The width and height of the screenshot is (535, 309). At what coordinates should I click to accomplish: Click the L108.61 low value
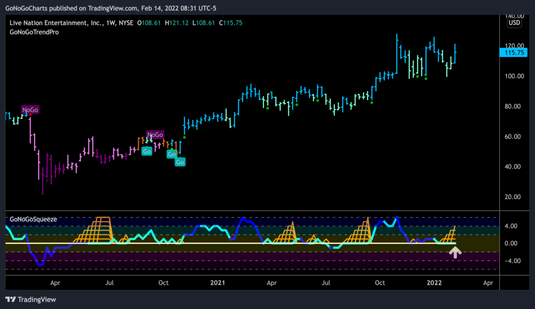[x=204, y=23]
